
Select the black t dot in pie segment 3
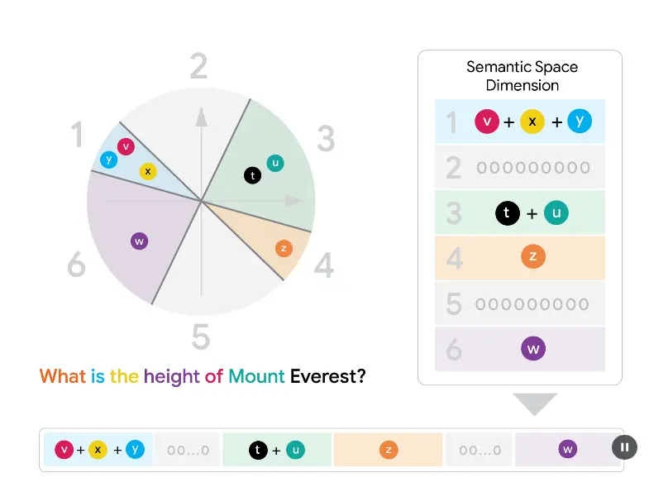(x=253, y=174)
